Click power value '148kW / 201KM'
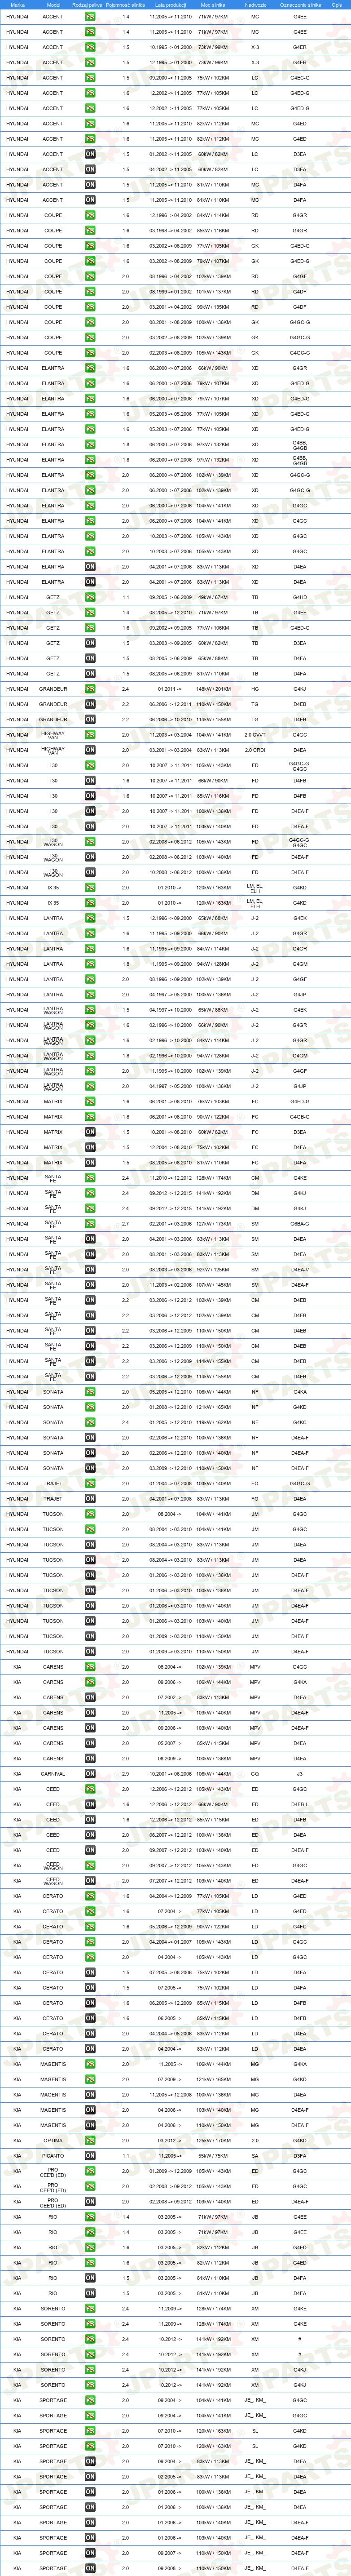This screenshot has height=2576, width=351. [213, 689]
